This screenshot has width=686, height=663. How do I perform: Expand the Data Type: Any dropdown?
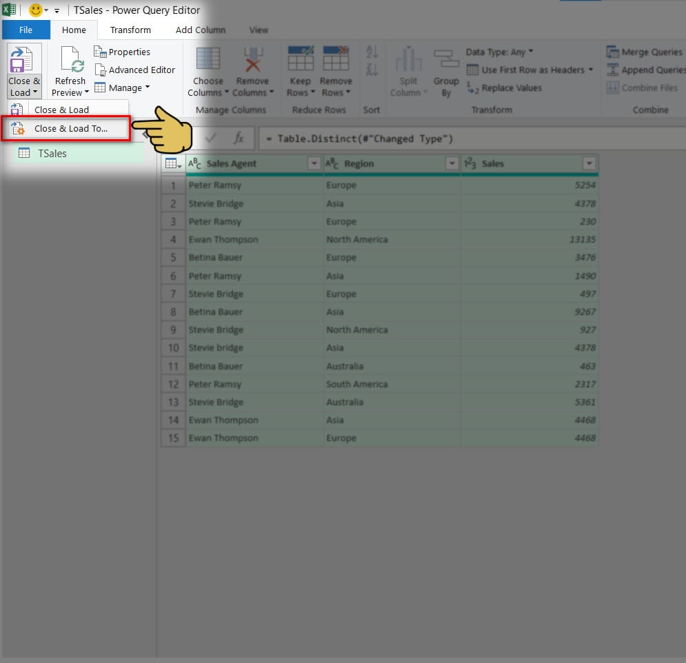point(499,52)
